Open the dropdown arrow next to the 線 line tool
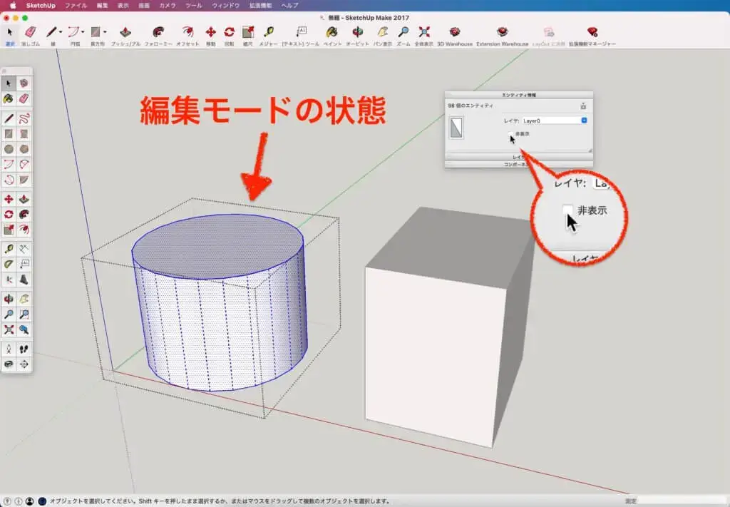The image size is (730, 507). 61,32
